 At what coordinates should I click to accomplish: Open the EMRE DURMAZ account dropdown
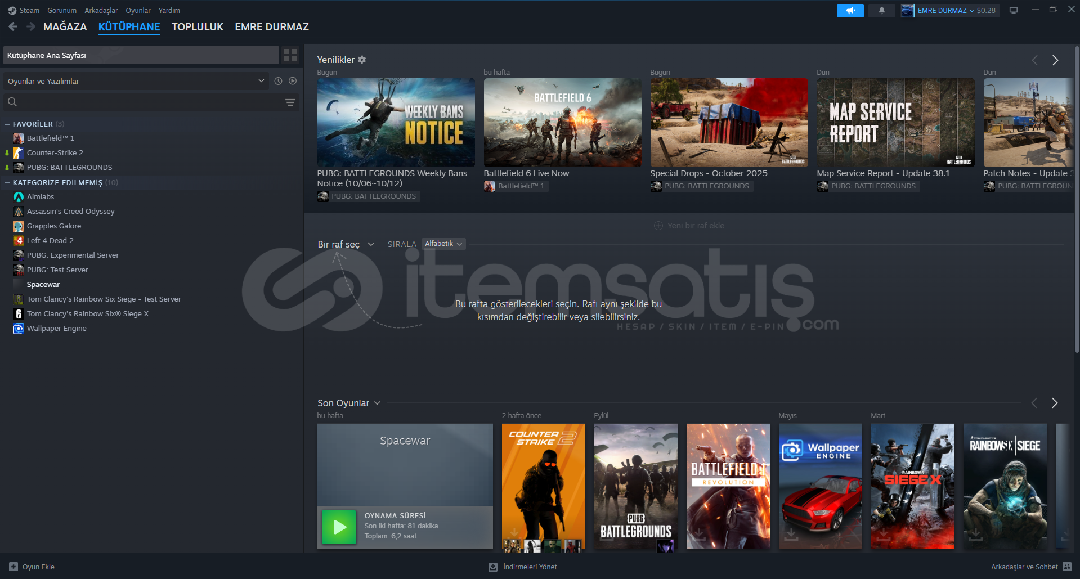click(x=945, y=11)
